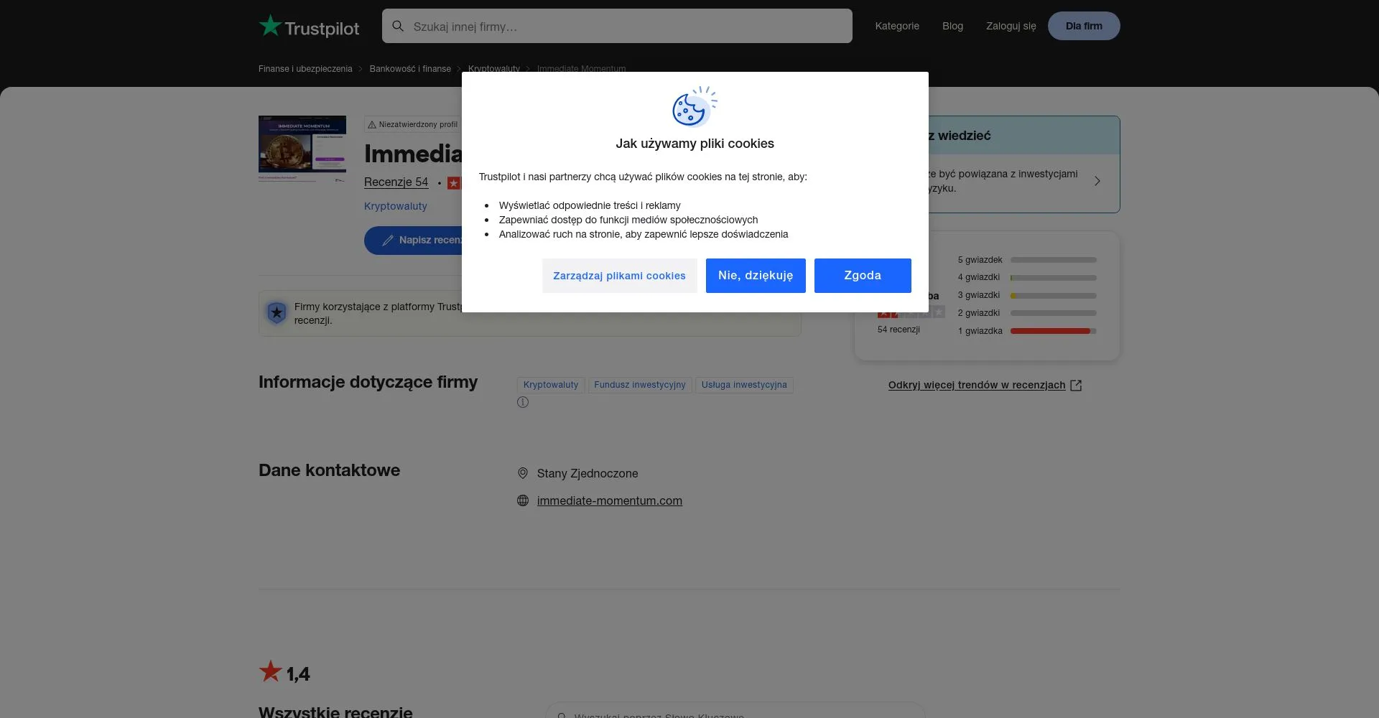Click Zaloguj się to log in
Image resolution: width=1379 pixels, height=718 pixels.
tap(1011, 26)
